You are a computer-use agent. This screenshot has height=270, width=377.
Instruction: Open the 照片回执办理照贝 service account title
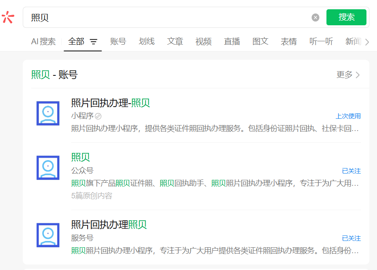point(109,225)
